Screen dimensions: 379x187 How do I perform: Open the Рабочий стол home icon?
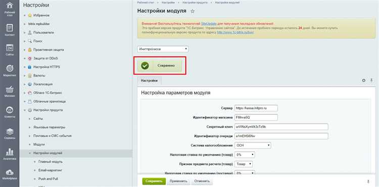point(10,6)
